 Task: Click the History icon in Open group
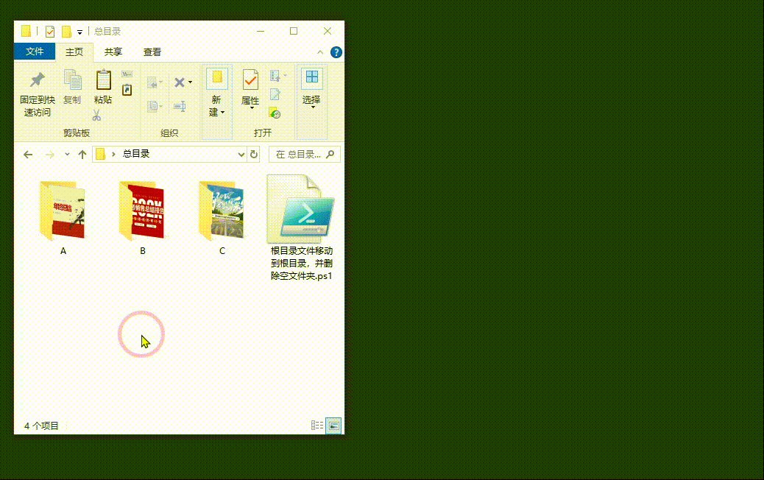click(275, 113)
